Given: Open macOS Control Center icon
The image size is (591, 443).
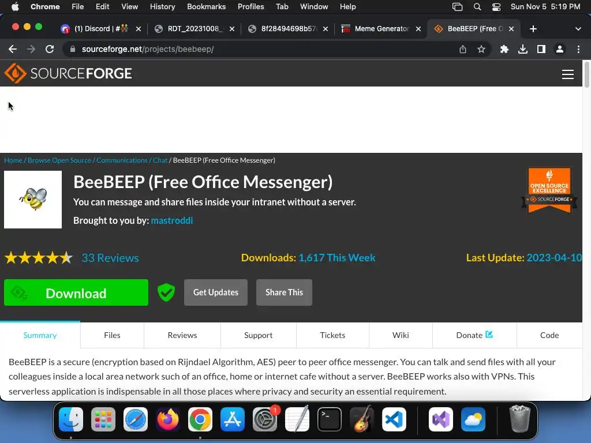Looking at the screenshot, I should [496, 7].
